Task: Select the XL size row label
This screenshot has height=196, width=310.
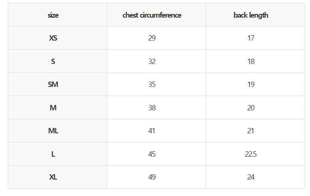Action: click(x=53, y=177)
